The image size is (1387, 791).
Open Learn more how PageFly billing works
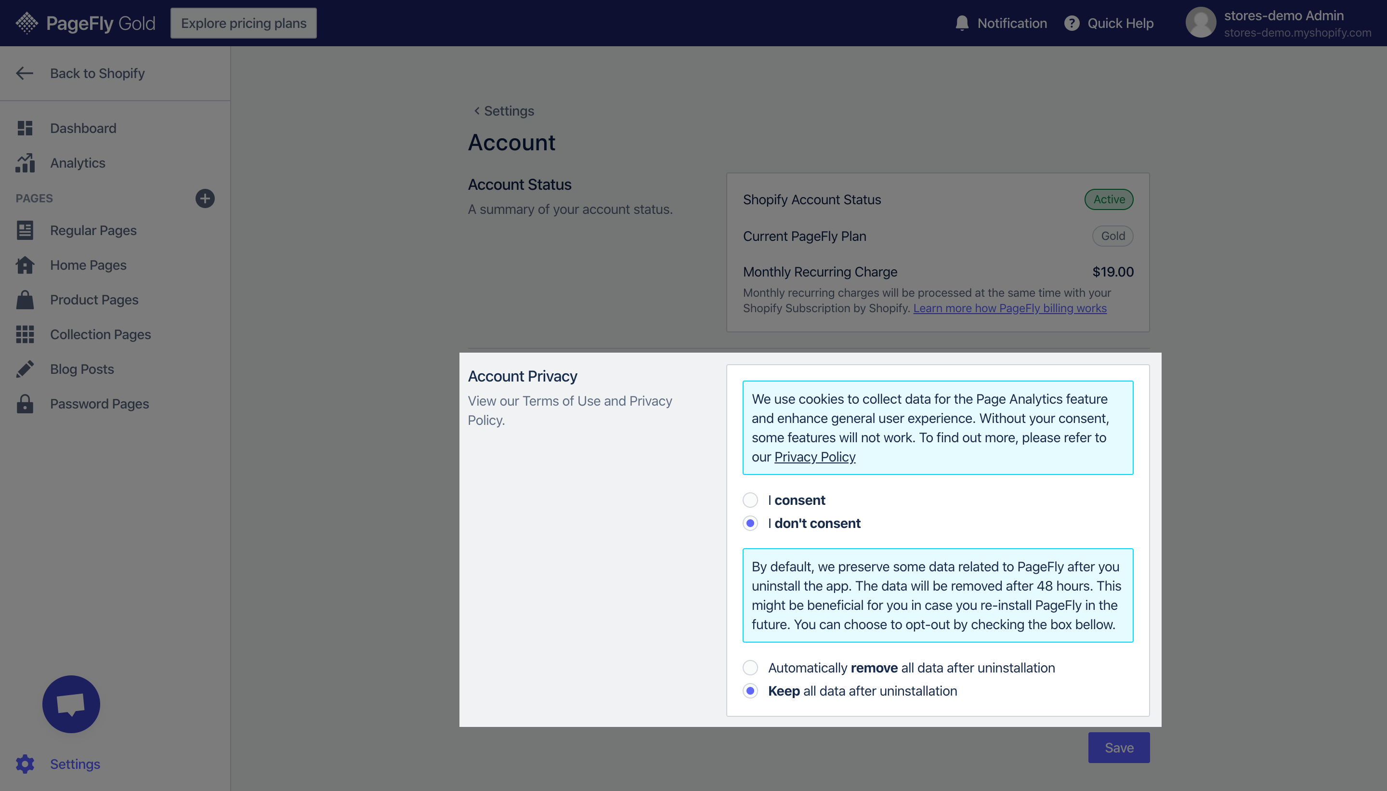(1009, 308)
